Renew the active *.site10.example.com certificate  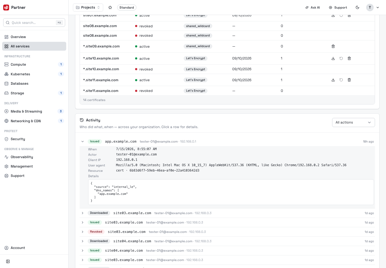click(341, 58)
